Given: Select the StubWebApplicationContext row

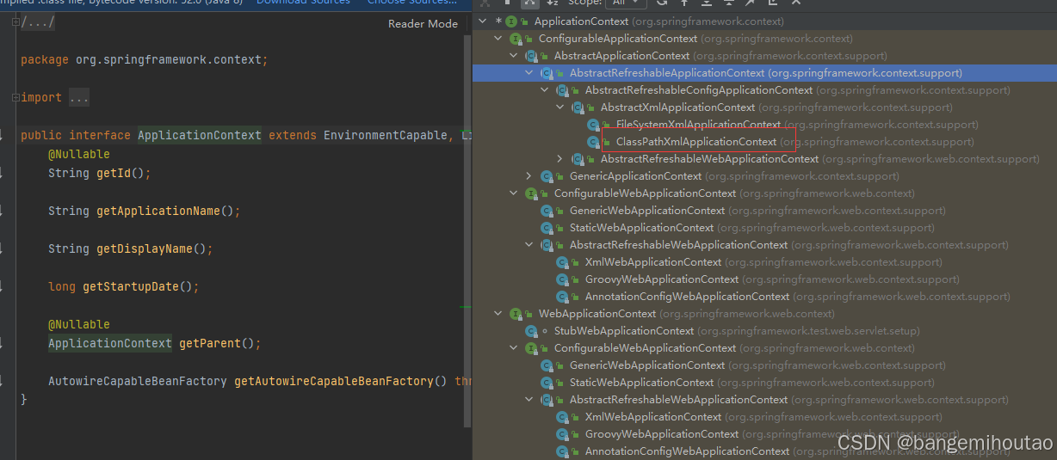Looking at the screenshot, I should [764, 331].
